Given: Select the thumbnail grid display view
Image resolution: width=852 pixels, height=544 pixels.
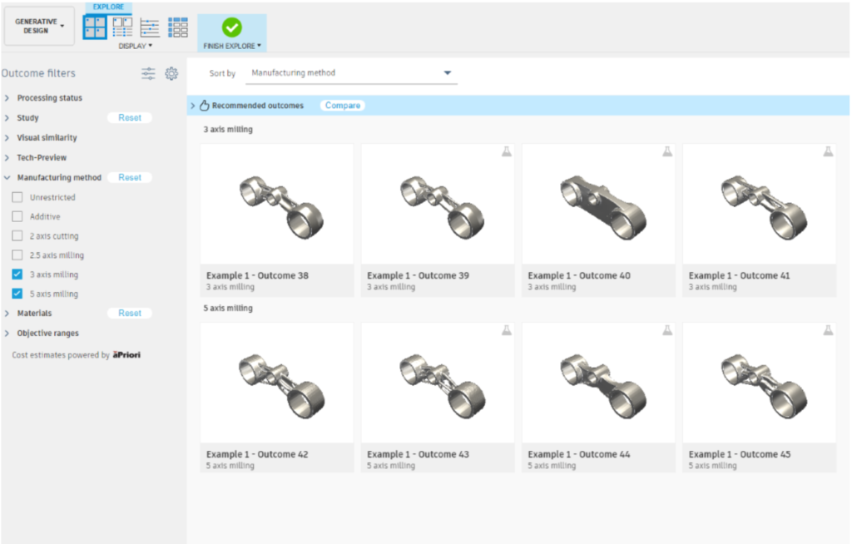Looking at the screenshot, I should coord(95,27).
